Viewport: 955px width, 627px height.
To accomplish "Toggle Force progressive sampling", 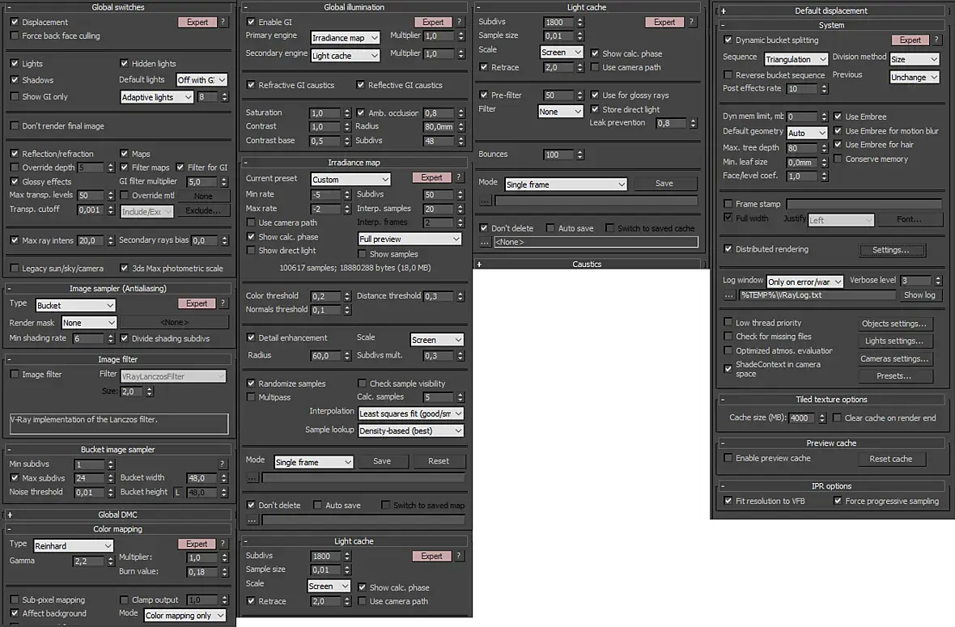I will click(838, 501).
